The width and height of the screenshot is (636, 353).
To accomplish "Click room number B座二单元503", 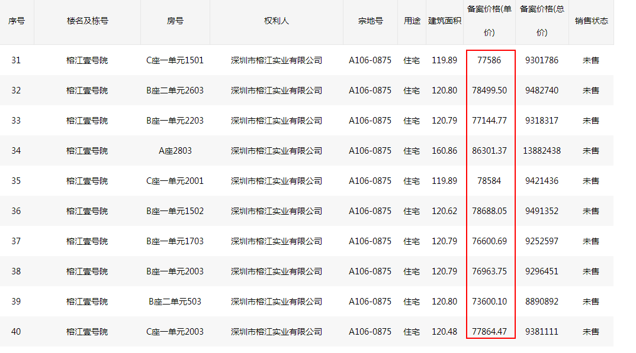I will (x=175, y=302).
